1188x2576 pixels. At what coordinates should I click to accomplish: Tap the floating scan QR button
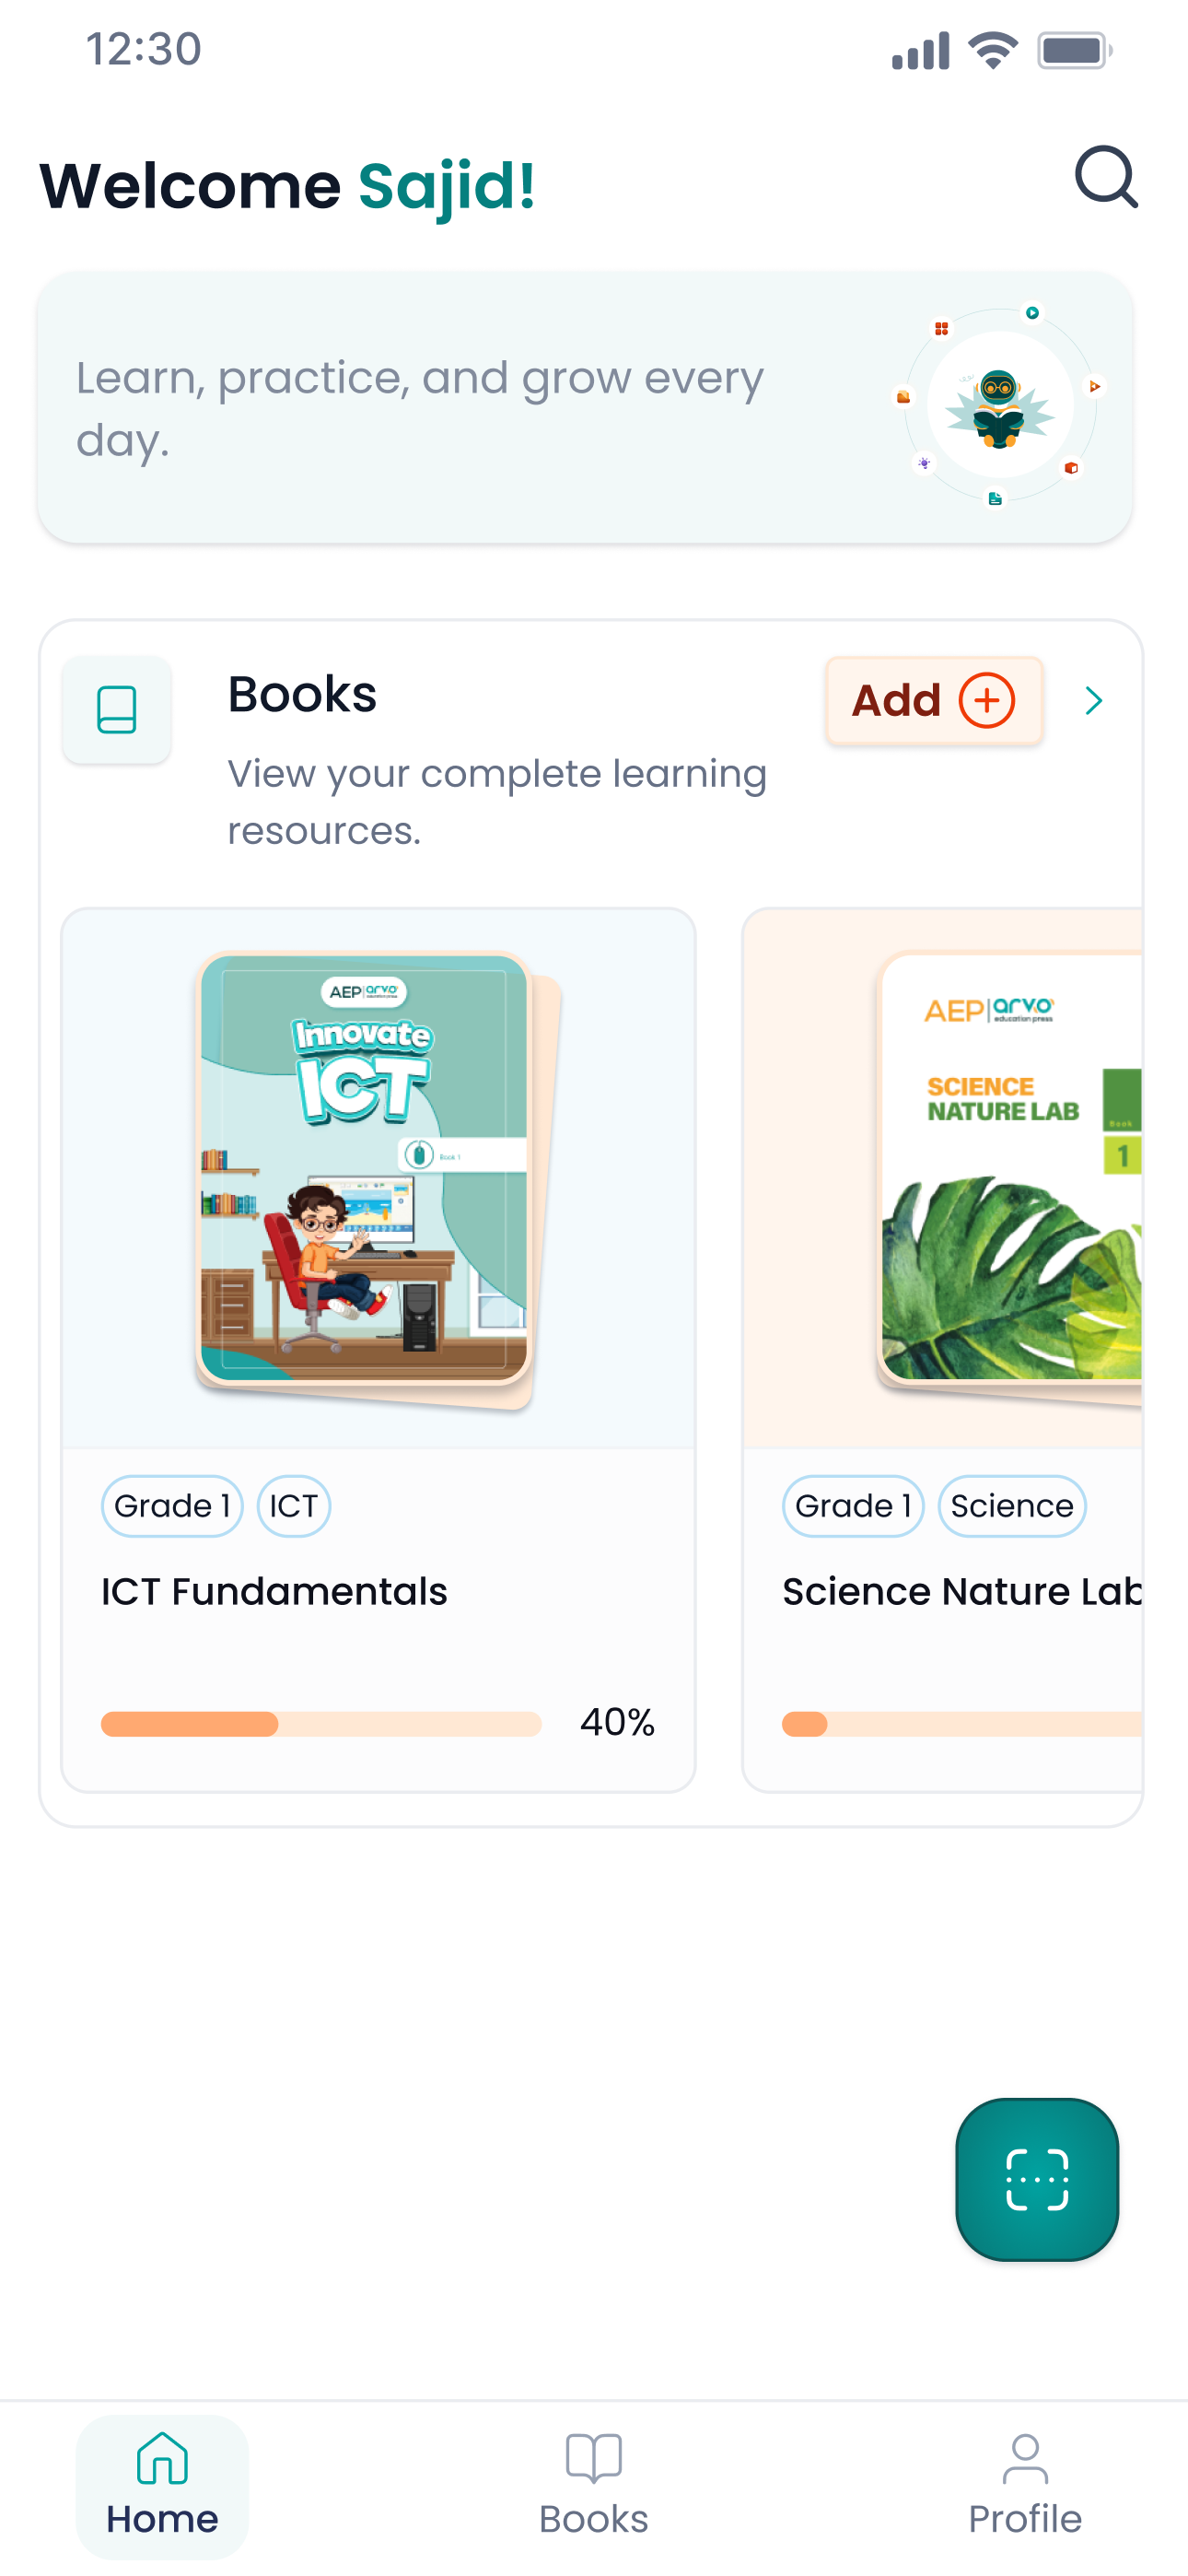1037,2179
